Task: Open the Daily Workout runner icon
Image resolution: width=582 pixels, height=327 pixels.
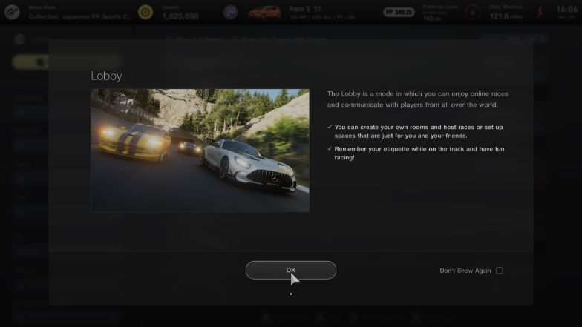Action: [540, 12]
